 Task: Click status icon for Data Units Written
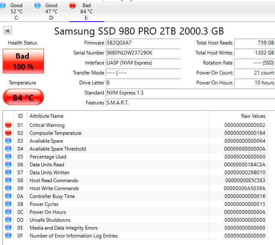tap(8, 172)
